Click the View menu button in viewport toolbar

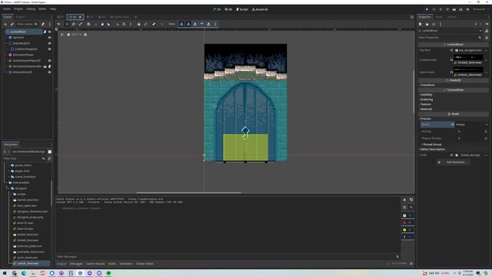(x=171, y=24)
